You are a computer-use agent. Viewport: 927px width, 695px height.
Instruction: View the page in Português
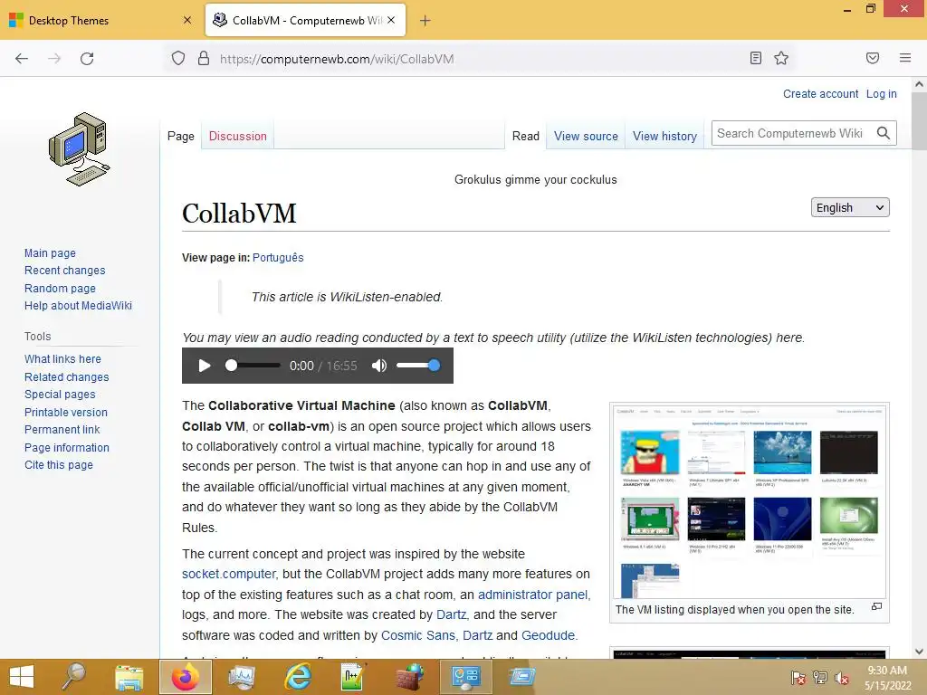click(278, 258)
